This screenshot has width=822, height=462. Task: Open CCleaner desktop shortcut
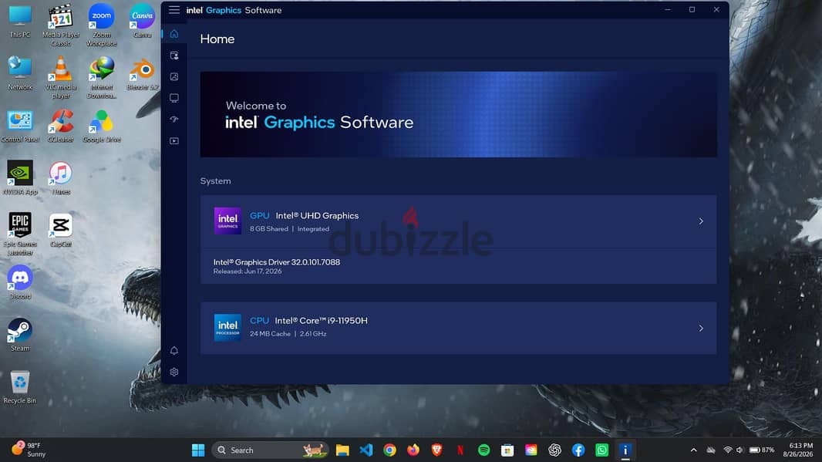tap(61, 126)
